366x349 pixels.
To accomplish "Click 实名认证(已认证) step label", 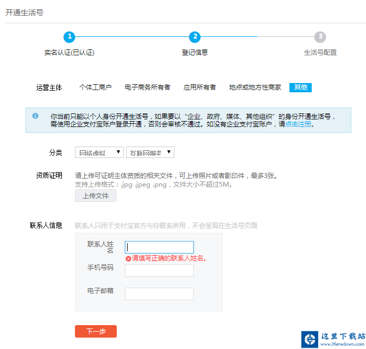I will [70, 53].
